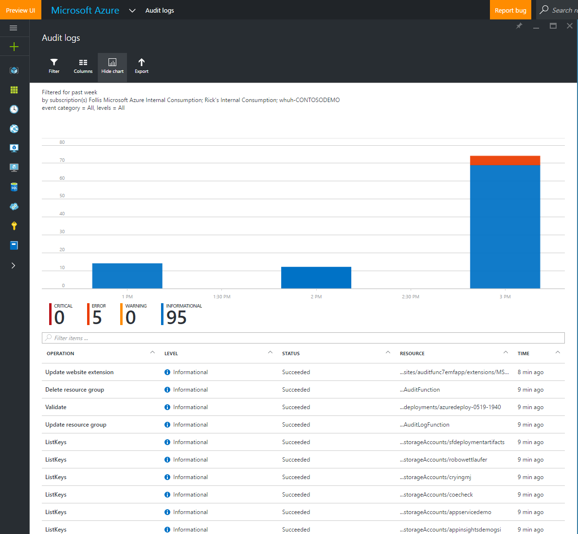
Task: Open the first monitor icon in sidebar
Action: tap(14, 148)
